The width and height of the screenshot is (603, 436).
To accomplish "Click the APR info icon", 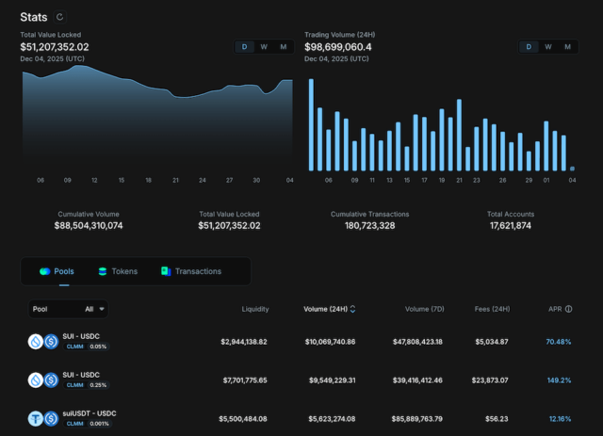I will pos(569,308).
